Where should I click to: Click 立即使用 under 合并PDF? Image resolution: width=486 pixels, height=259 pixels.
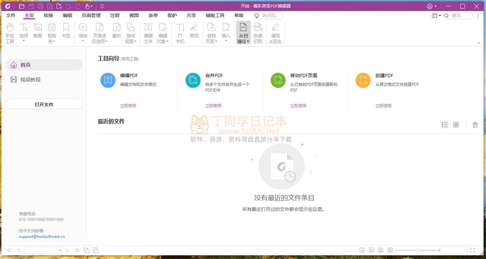click(213, 105)
